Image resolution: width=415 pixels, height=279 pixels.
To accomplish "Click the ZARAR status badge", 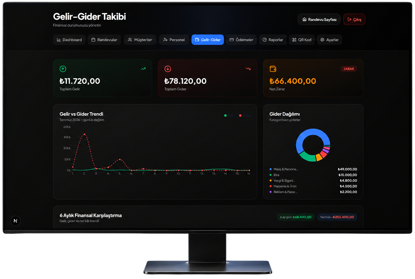I will click(x=349, y=69).
